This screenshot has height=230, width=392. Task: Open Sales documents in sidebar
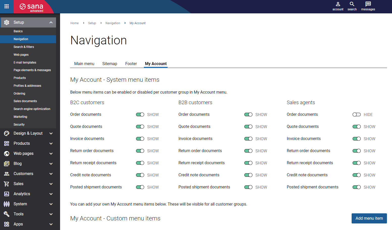28,101
